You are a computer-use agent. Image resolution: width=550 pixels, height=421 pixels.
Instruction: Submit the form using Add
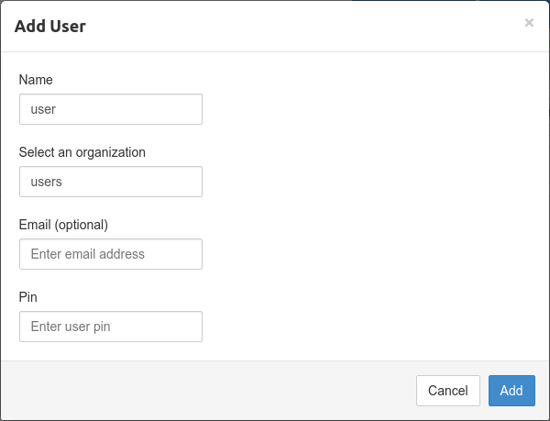tap(511, 391)
